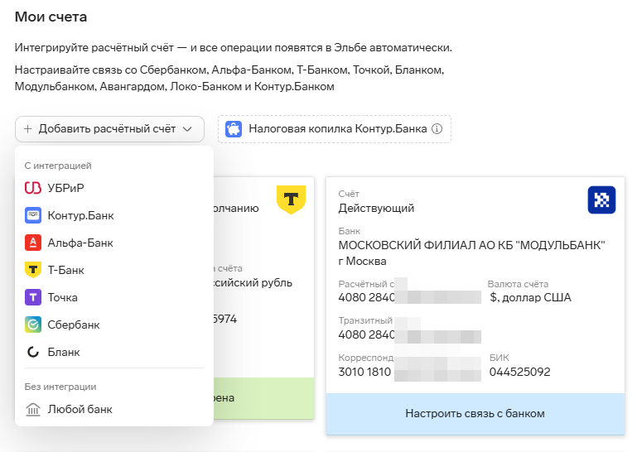The width and height of the screenshot is (637, 452).
Task: Click the red Альфа-Банк logo icon
Action: (33, 243)
